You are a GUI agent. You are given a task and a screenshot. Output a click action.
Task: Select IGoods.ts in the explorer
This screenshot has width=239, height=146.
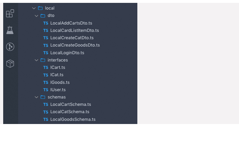click(x=60, y=82)
